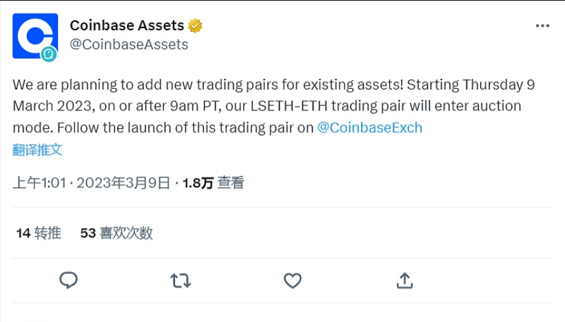
Task: Open the three-dot more options menu
Action: [542, 26]
